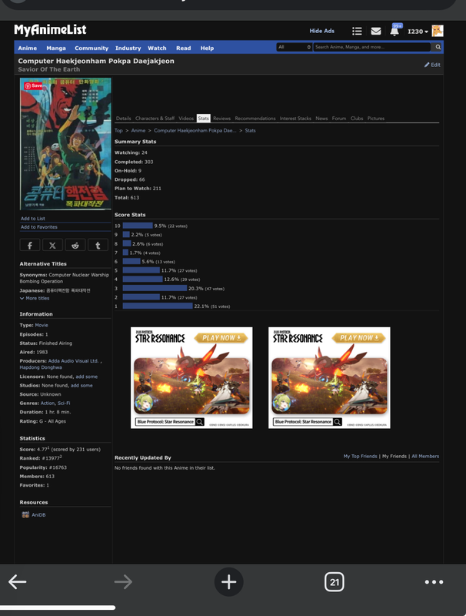466x616 pixels.
Task: Open the Watch menu
Action: 157,48
